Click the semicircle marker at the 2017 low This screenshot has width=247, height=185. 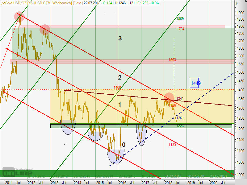pos(142,135)
